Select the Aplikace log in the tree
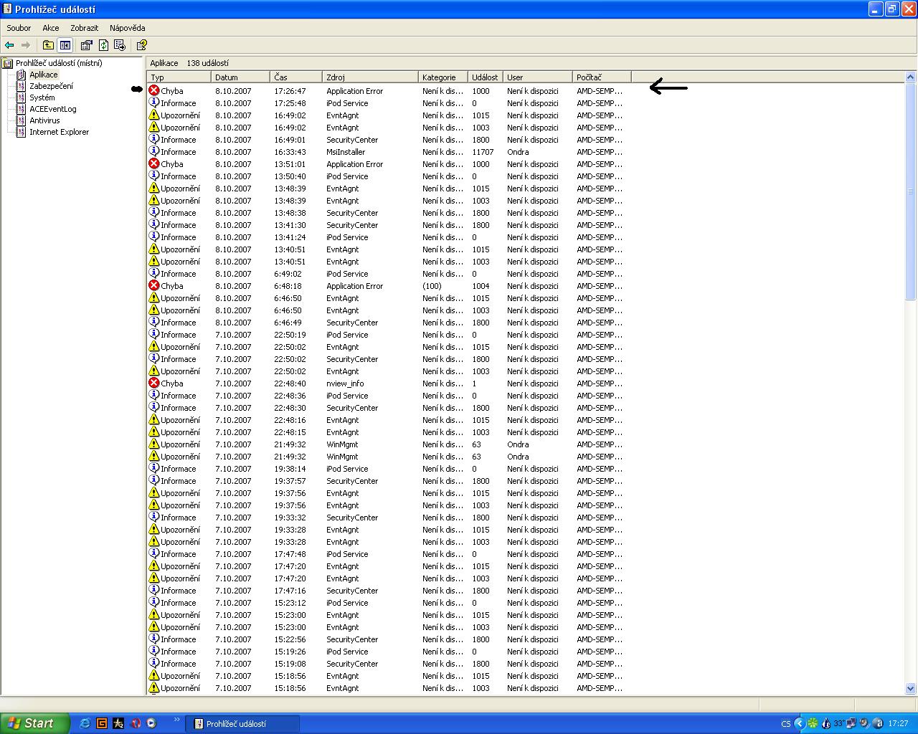Screen dimensions: 918x734 (x=44, y=75)
